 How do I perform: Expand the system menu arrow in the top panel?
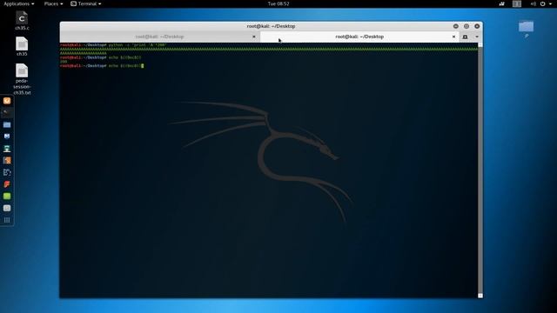click(x=550, y=3)
